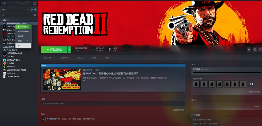Image resolution: width=262 pixels, height=126 pixels.
Task: Open Genshinpro's profile link
Action: pyautogui.click(x=52, y=119)
